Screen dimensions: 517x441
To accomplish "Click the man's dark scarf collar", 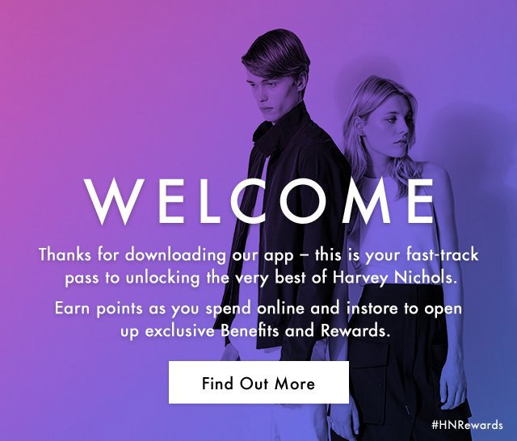I will (x=266, y=135).
